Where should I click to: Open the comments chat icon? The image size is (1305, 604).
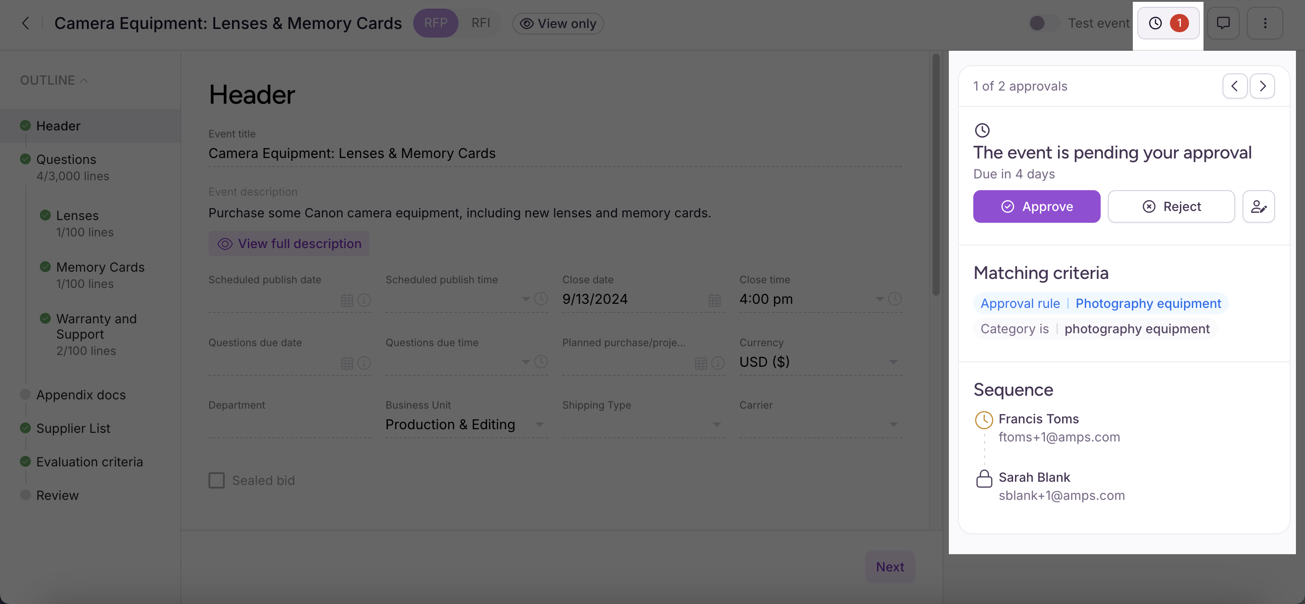1223,23
